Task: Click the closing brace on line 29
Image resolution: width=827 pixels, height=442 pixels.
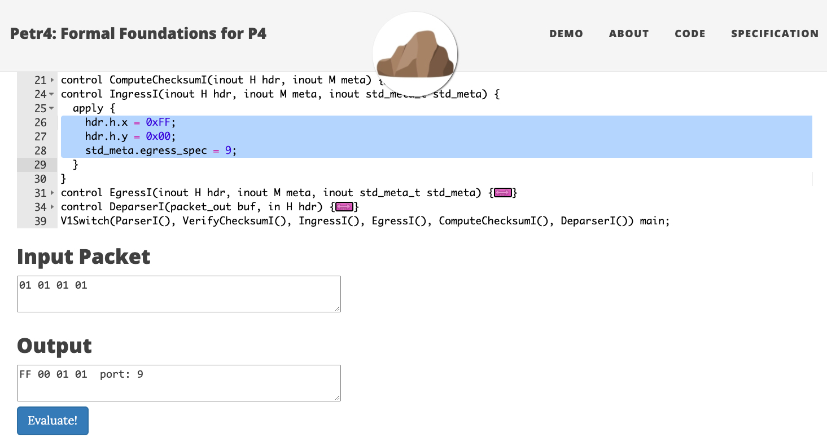Action: pyautogui.click(x=76, y=165)
